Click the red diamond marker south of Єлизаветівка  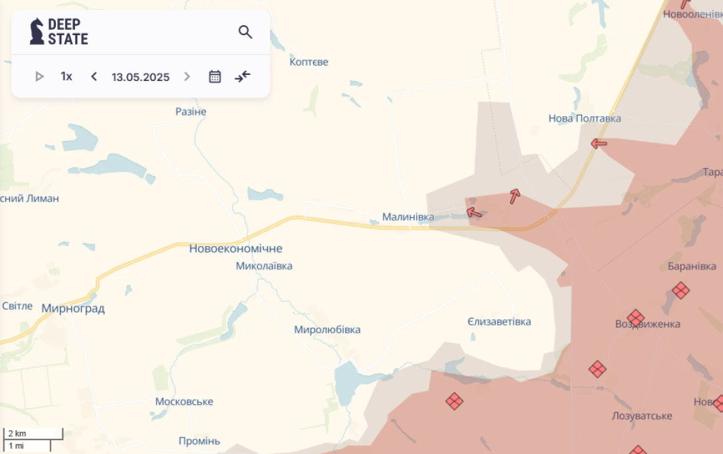455,401
